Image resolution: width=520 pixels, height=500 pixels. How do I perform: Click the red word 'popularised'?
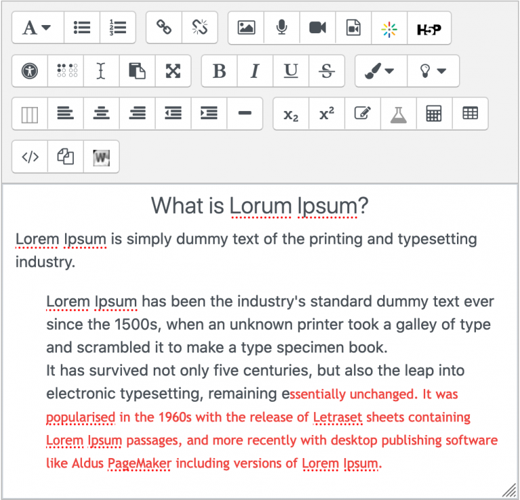(x=81, y=417)
